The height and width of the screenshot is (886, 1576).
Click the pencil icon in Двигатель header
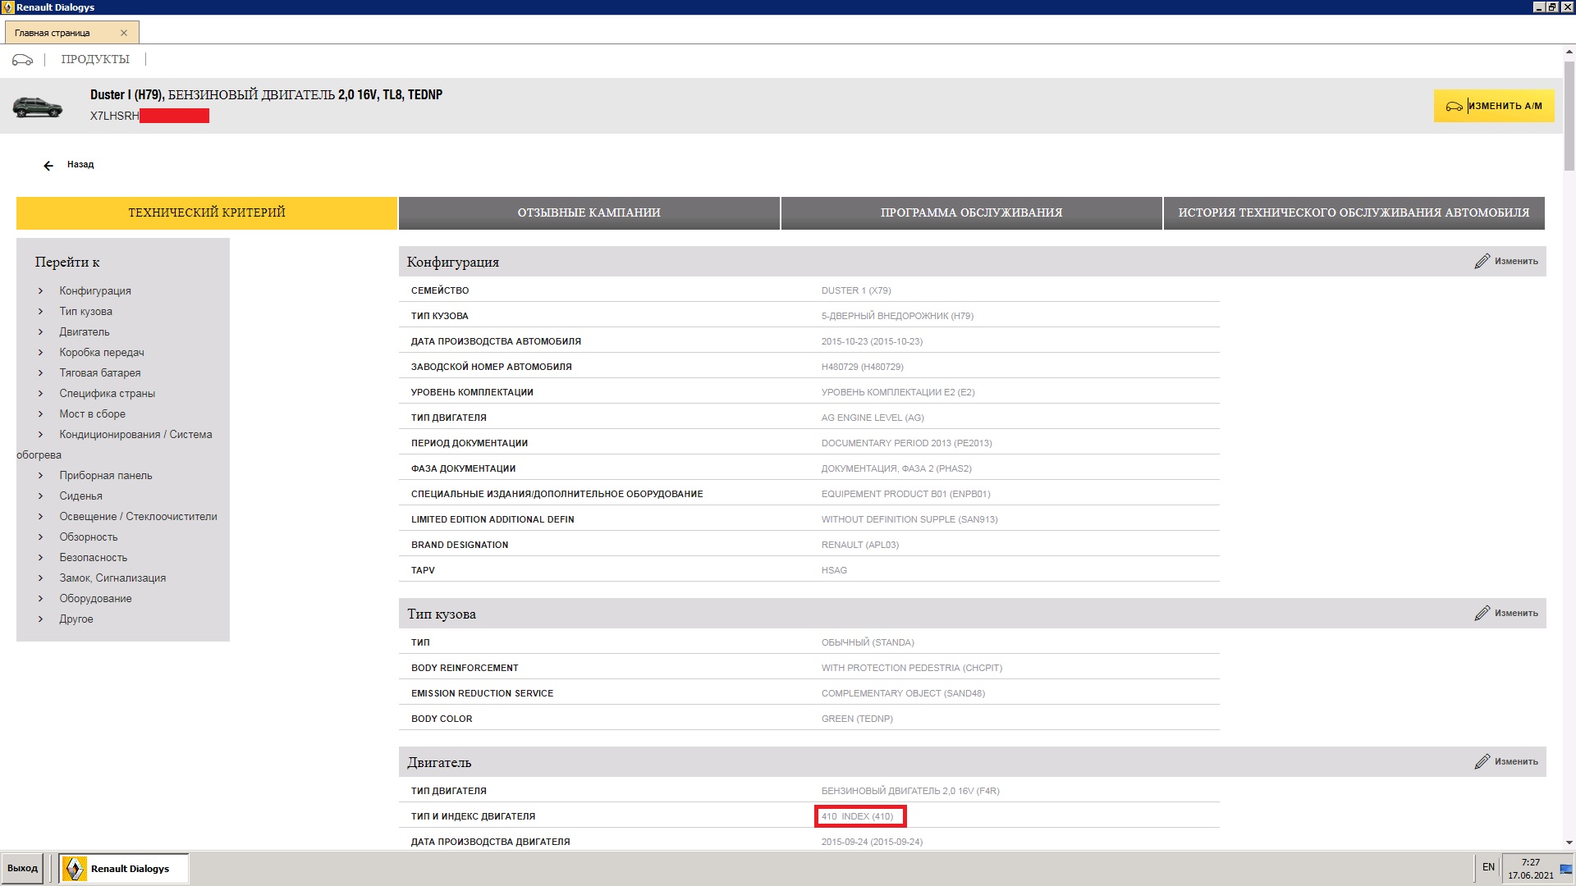tap(1482, 761)
